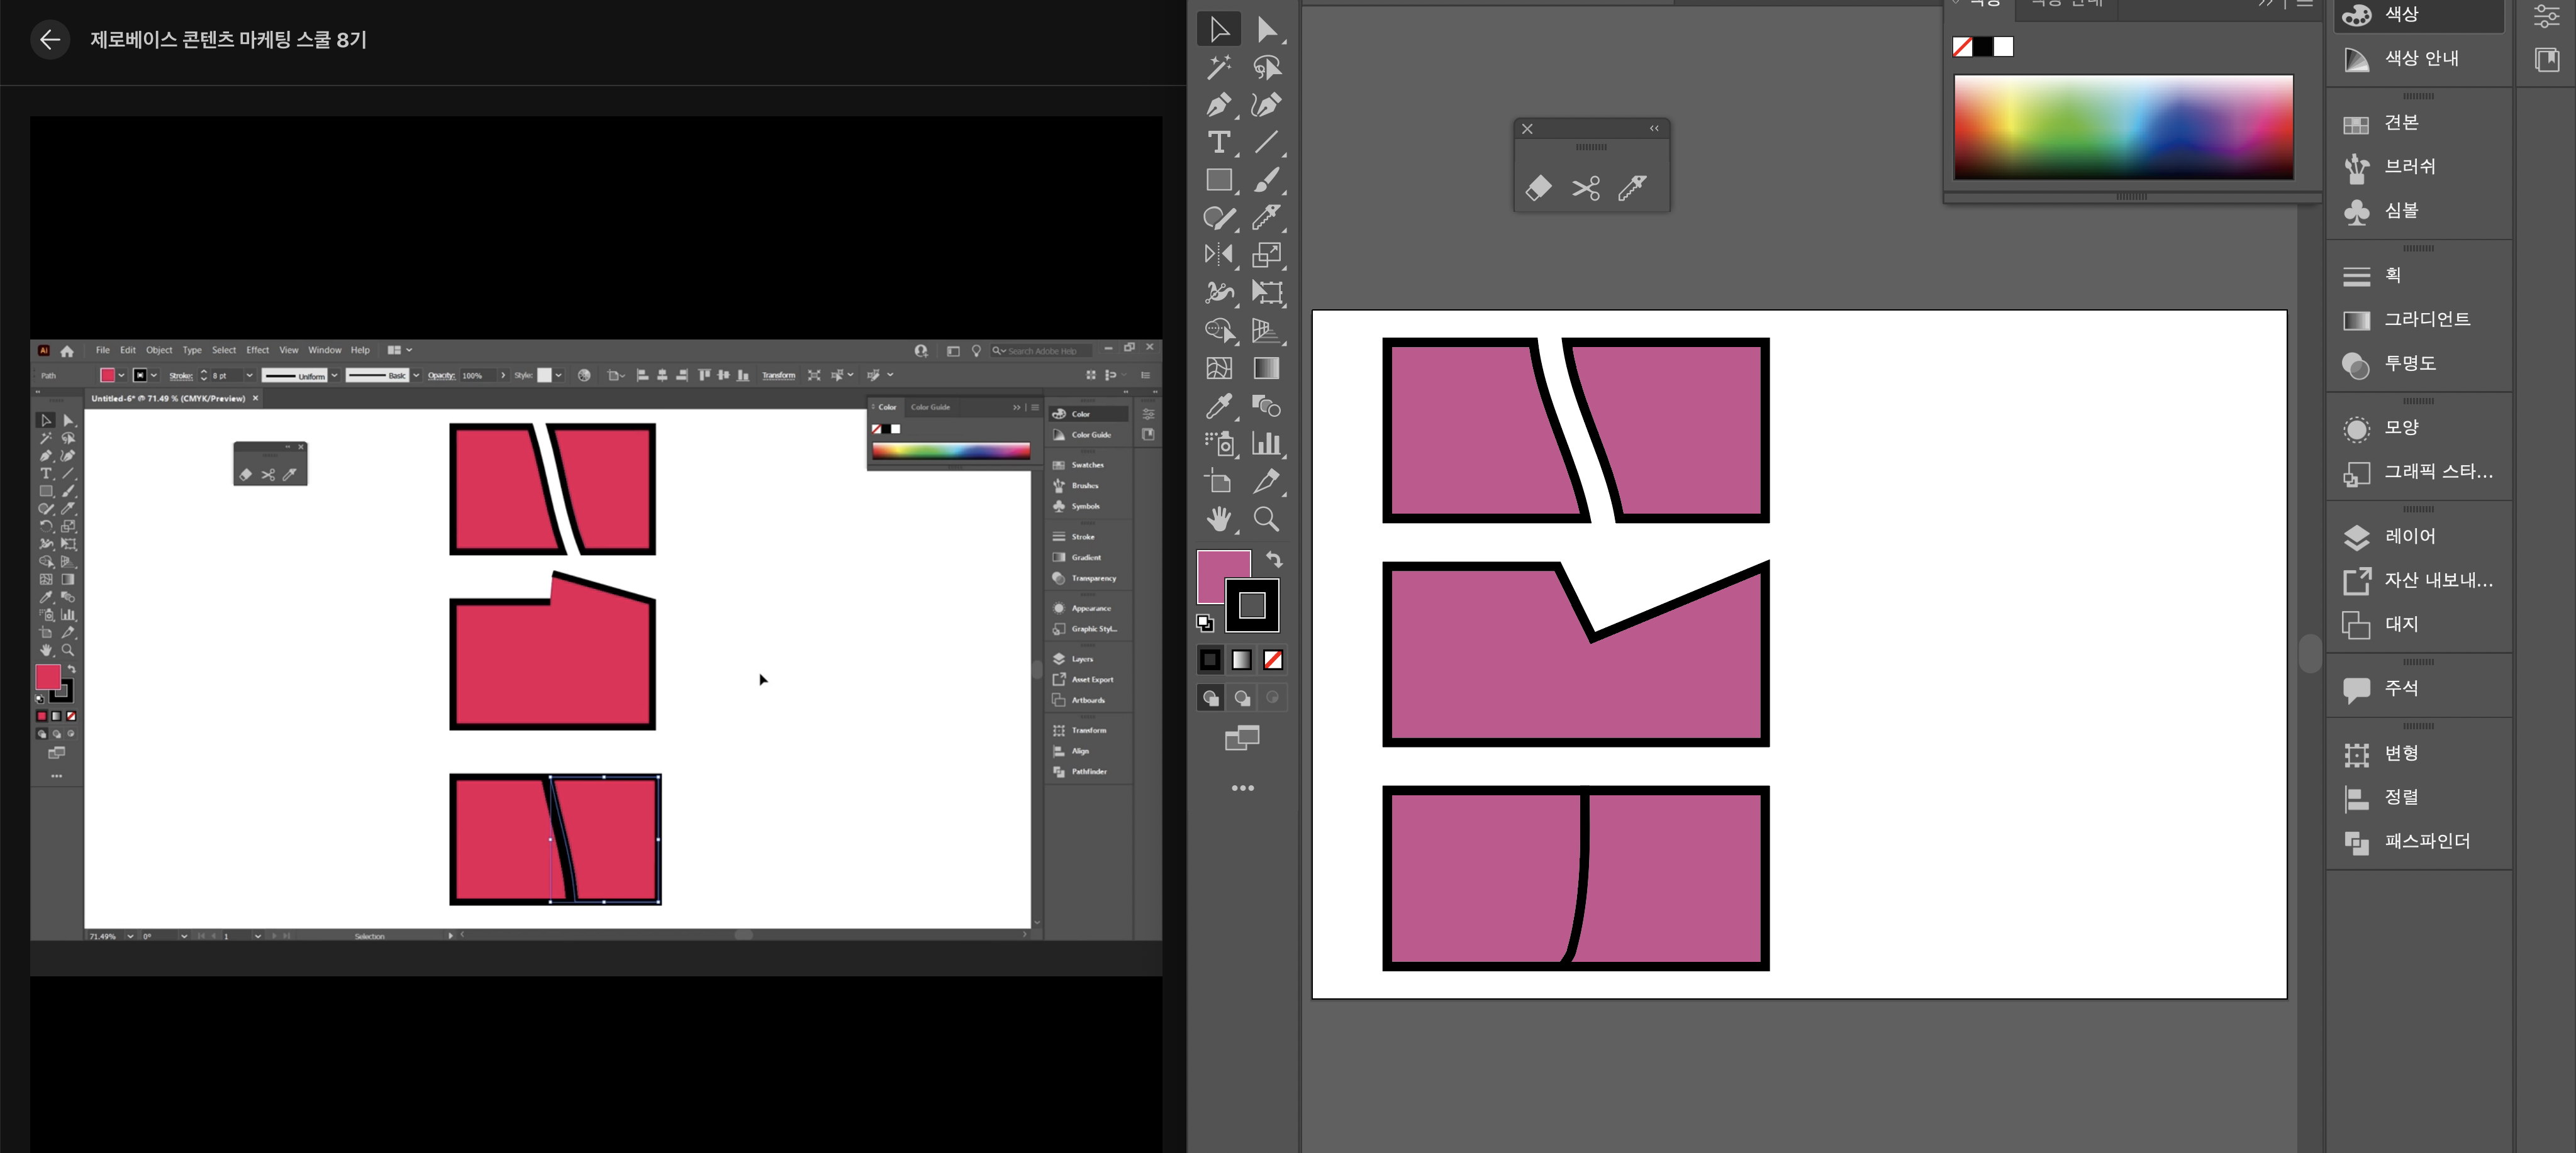Open the Object menu
The image size is (2576, 1153).
(159, 350)
